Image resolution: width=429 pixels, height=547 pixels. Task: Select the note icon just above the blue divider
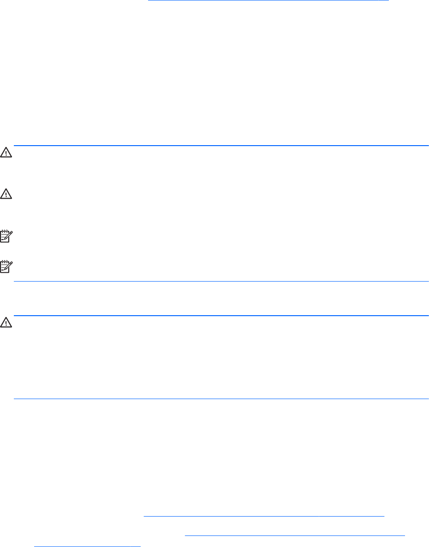(x=6, y=266)
